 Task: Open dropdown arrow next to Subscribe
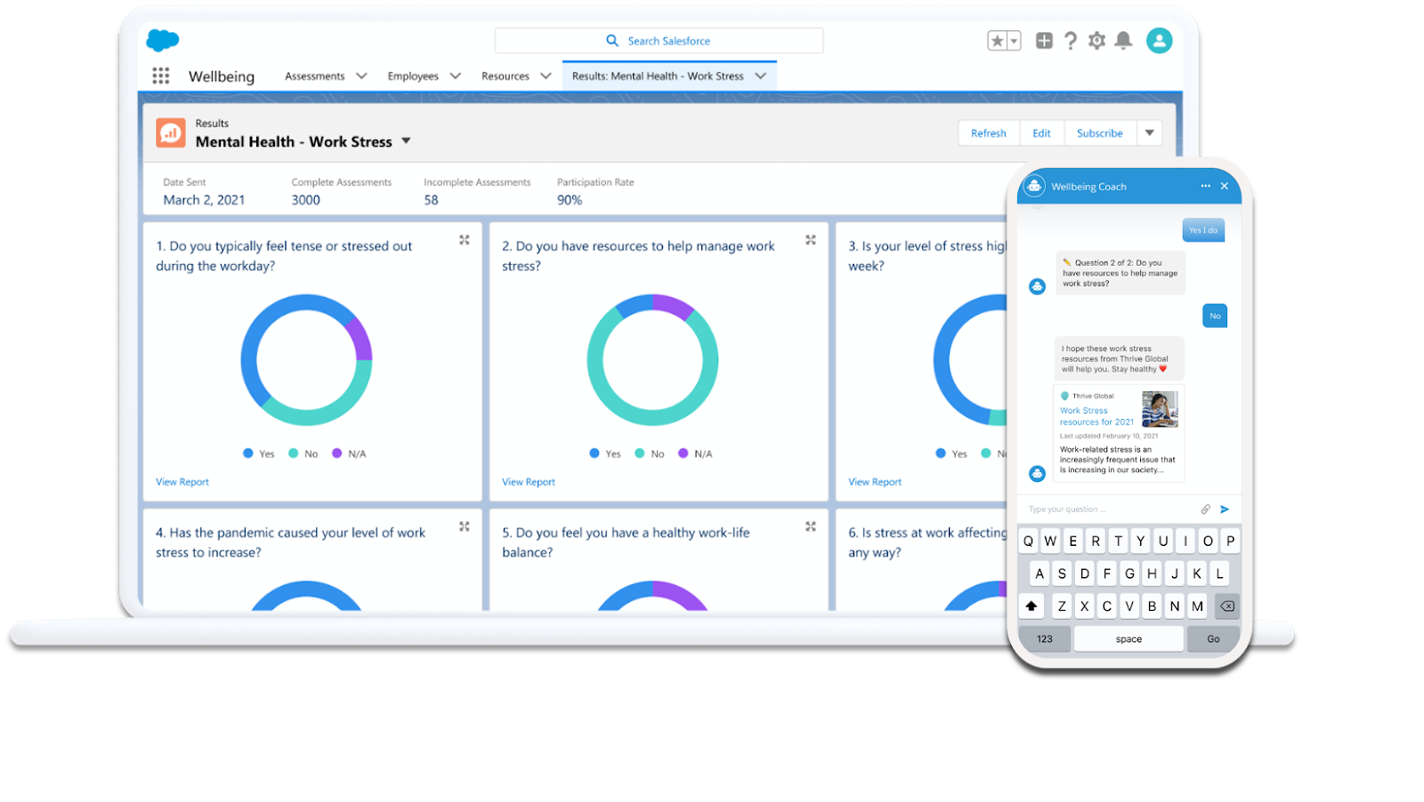coord(1150,133)
